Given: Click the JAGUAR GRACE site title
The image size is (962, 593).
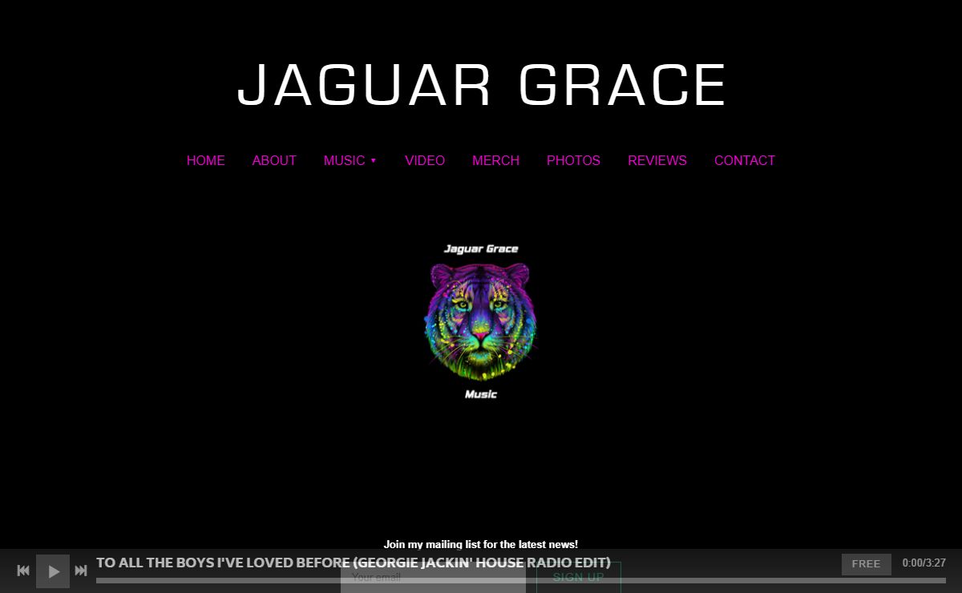Looking at the screenshot, I should click(x=482, y=85).
